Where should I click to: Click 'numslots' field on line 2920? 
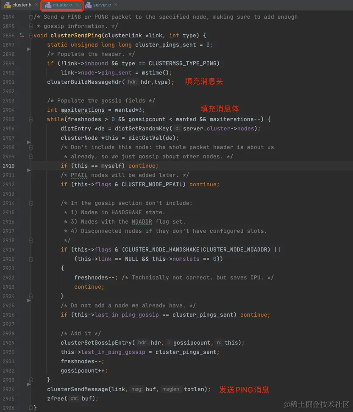186,259
